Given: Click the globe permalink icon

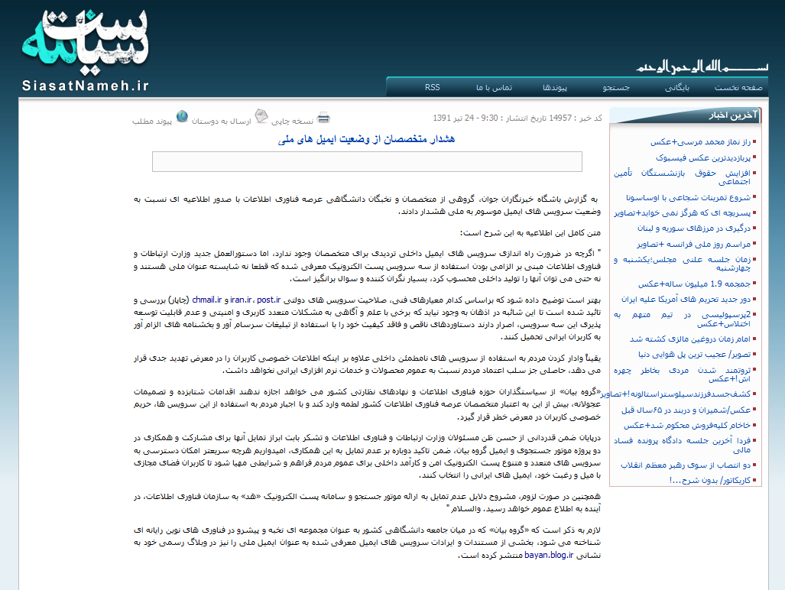Looking at the screenshot, I should (x=182, y=116).
